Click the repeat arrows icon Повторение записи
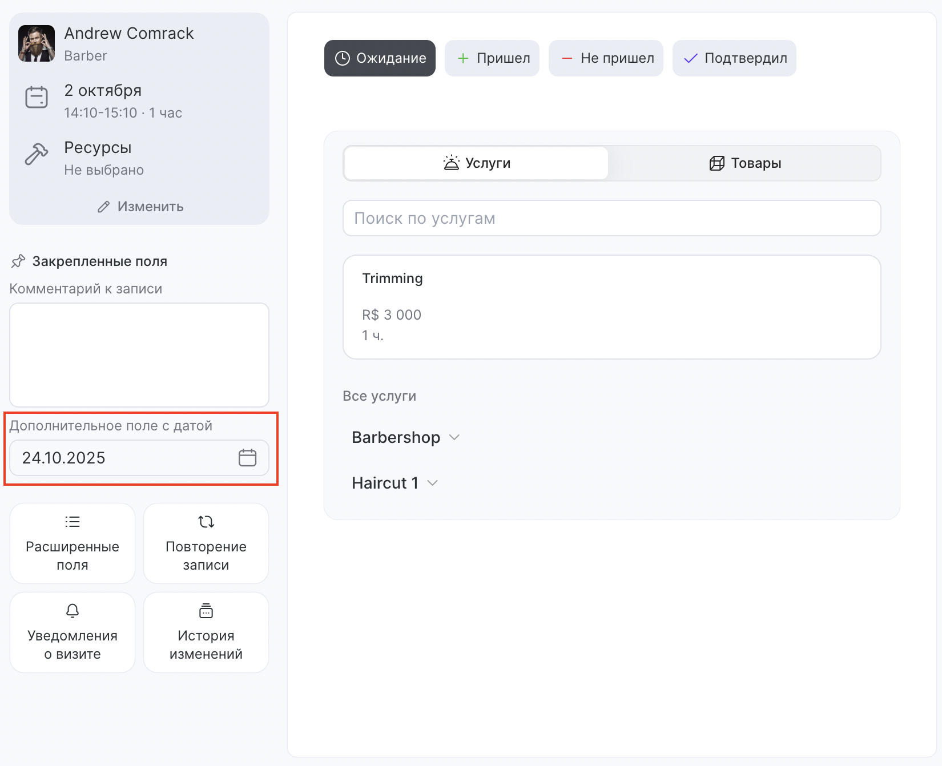Image resolution: width=942 pixels, height=766 pixels. 206,522
